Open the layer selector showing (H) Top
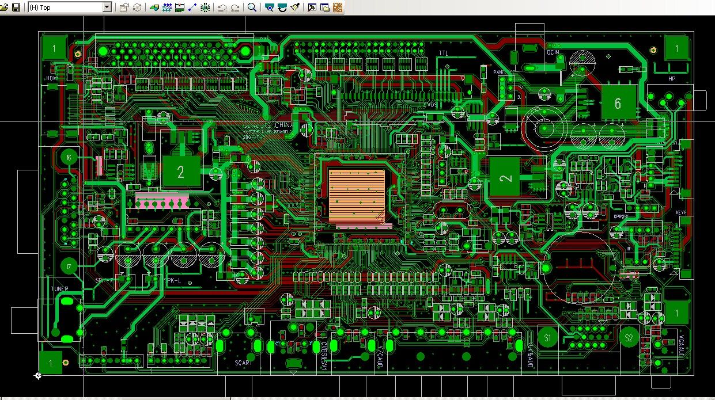Image resolution: width=715 pixels, height=400 pixels. pos(70,7)
